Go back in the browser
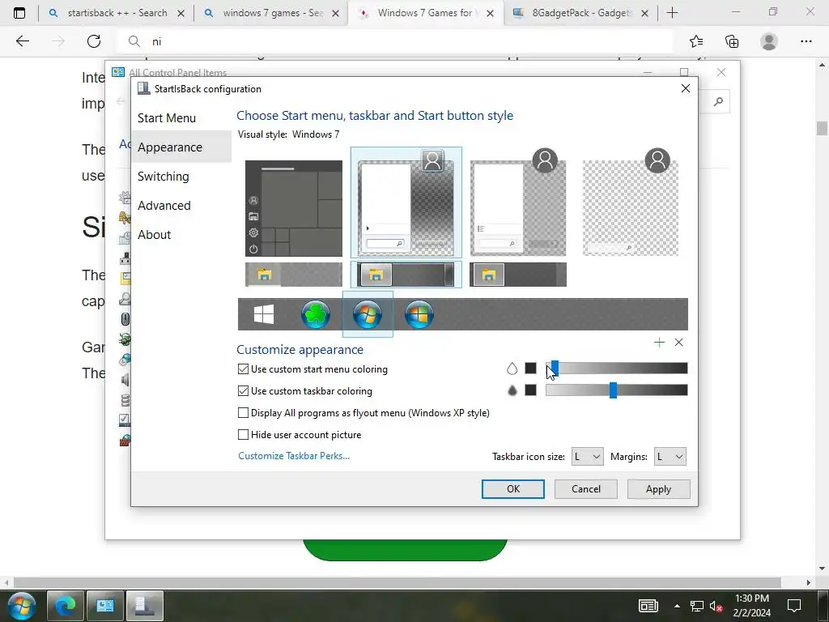 coord(22,41)
